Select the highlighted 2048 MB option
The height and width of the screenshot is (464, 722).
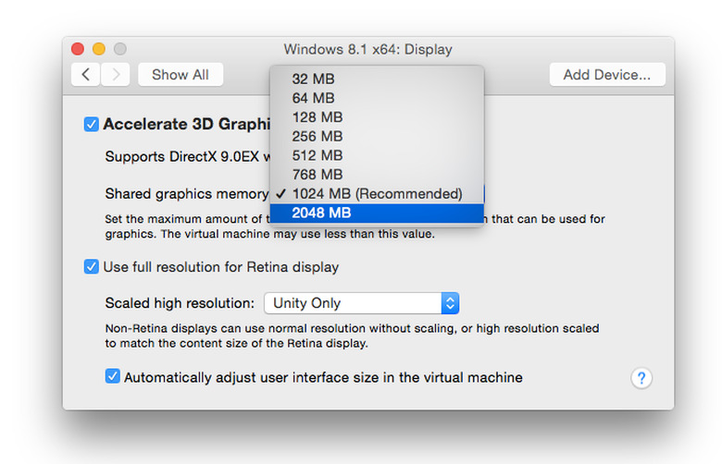click(x=377, y=213)
